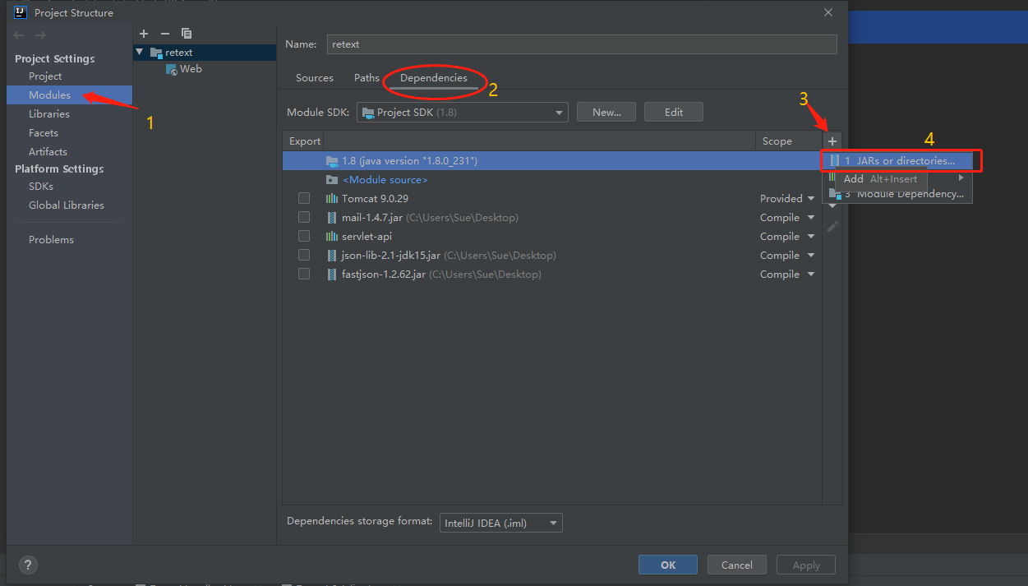
Task: Select JARs or directories from the menu
Action: (x=896, y=160)
